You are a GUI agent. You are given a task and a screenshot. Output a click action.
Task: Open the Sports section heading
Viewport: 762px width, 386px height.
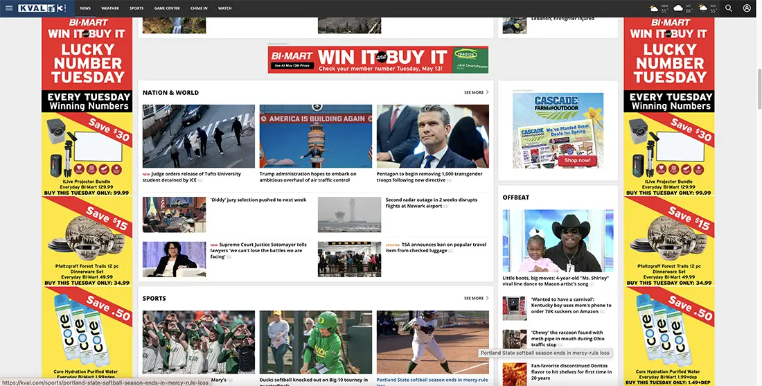click(154, 299)
